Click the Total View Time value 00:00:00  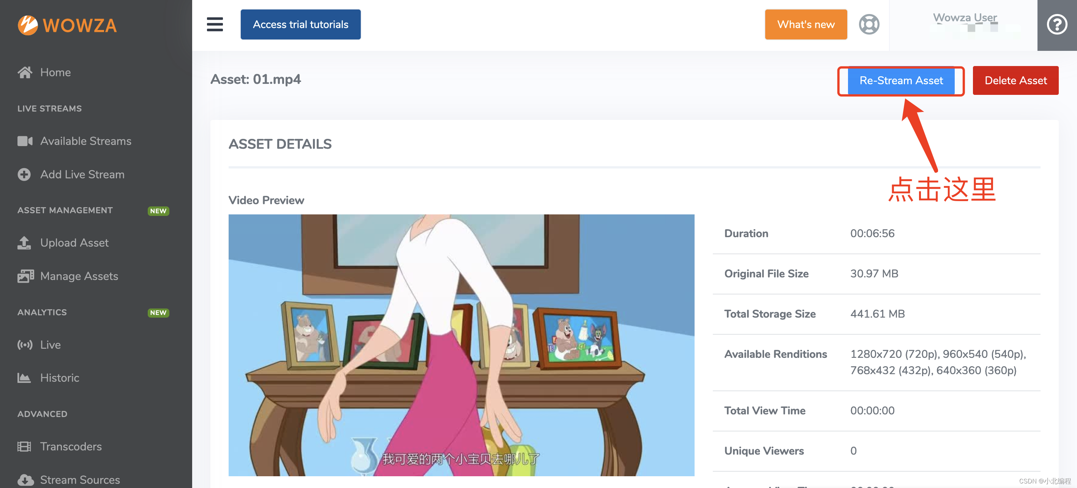(x=872, y=410)
